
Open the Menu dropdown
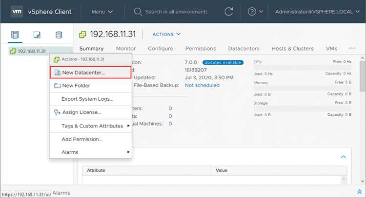pos(102,12)
